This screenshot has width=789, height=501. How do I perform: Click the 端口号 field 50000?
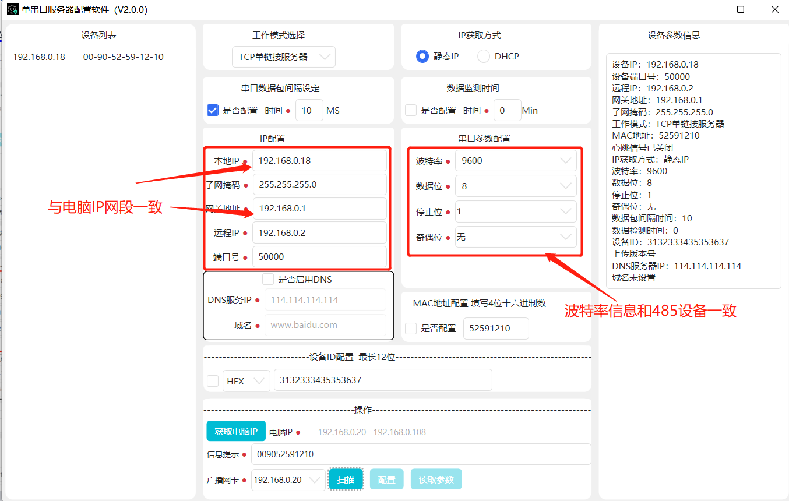[x=319, y=257]
